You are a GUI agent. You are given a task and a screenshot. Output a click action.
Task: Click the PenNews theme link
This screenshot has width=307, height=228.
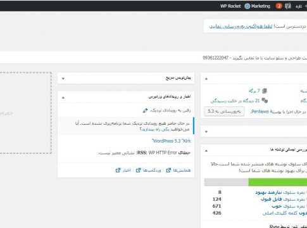pos(260,111)
